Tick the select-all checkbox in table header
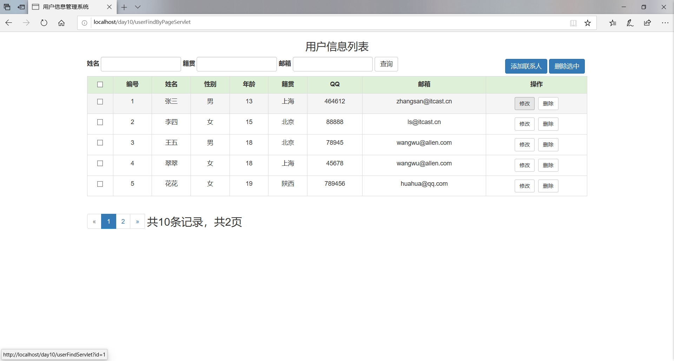Image resolution: width=674 pixels, height=361 pixels. click(x=100, y=84)
